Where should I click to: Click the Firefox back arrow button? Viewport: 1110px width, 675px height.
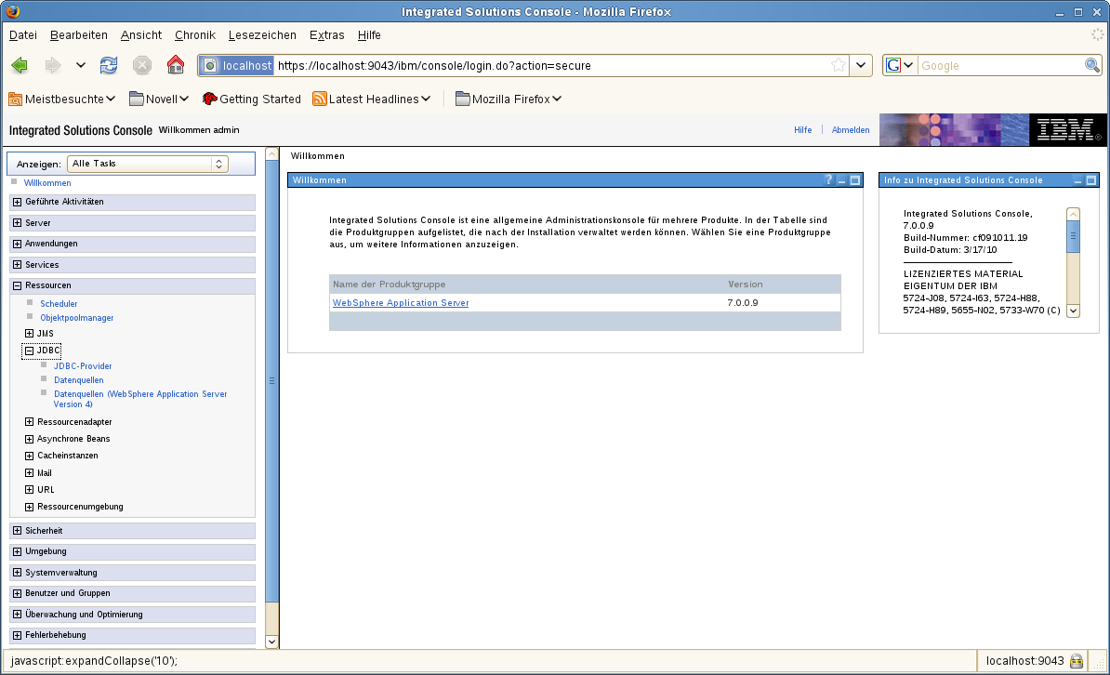pos(20,65)
